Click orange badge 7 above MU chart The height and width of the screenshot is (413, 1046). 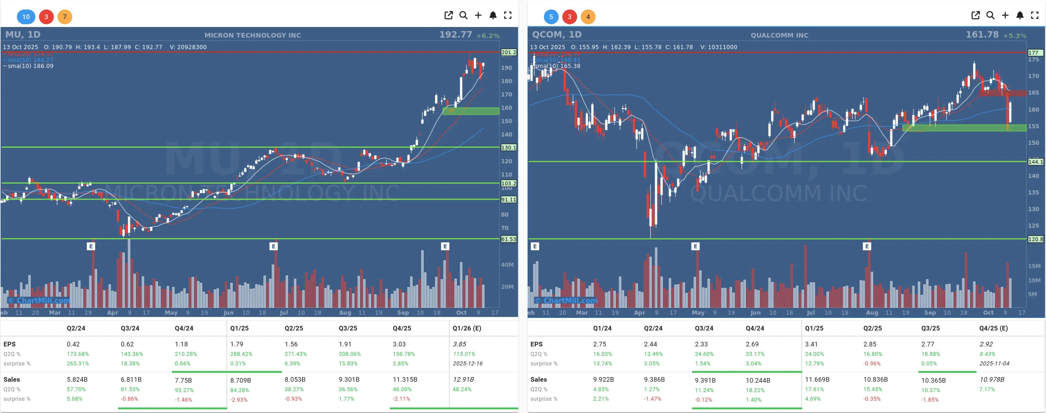65,17
